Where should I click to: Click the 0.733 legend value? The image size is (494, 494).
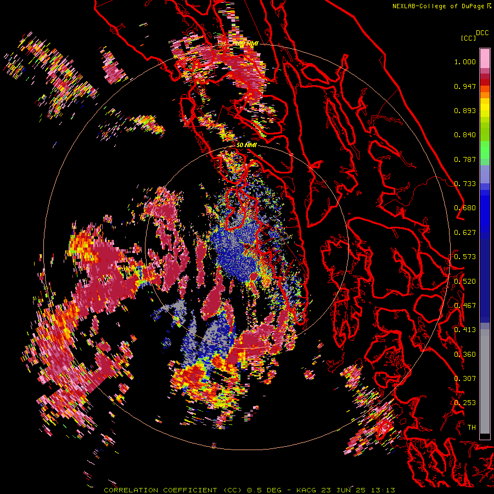point(465,184)
